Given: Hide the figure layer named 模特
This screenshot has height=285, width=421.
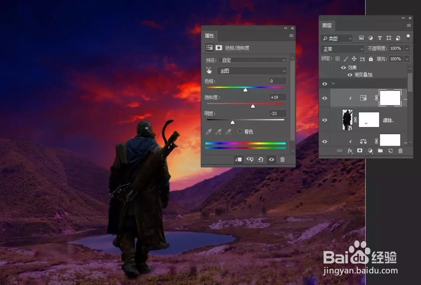Looking at the screenshot, I should (x=325, y=120).
